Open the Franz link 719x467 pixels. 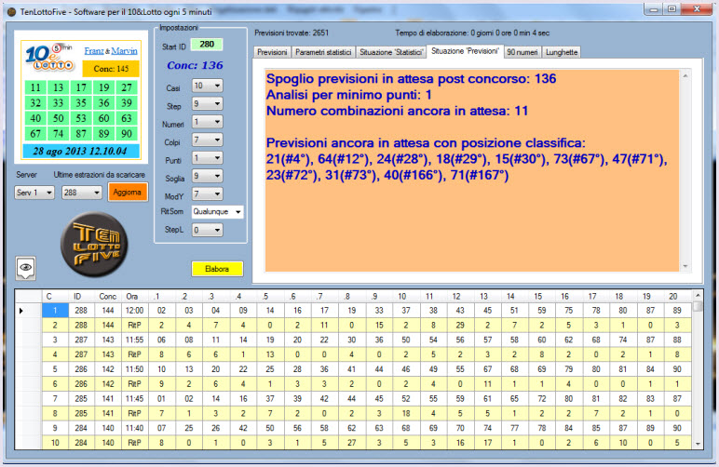[x=93, y=51]
